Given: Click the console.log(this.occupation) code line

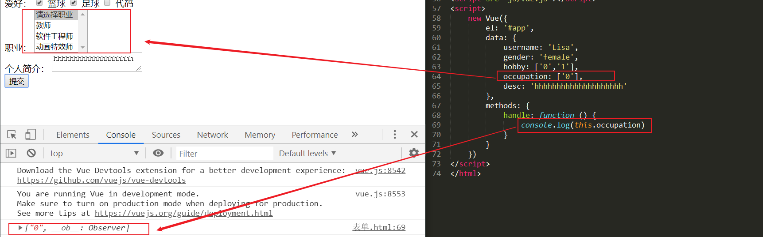Looking at the screenshot, I should tap(583, 125).
